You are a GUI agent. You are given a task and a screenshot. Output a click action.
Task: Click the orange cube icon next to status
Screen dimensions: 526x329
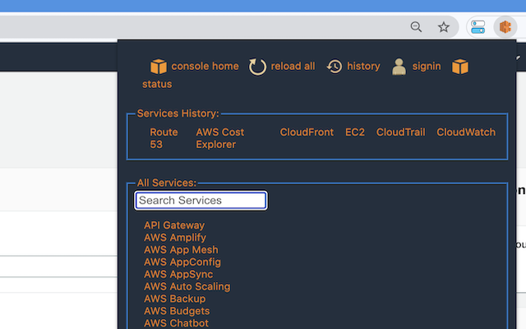coord(460,66)
